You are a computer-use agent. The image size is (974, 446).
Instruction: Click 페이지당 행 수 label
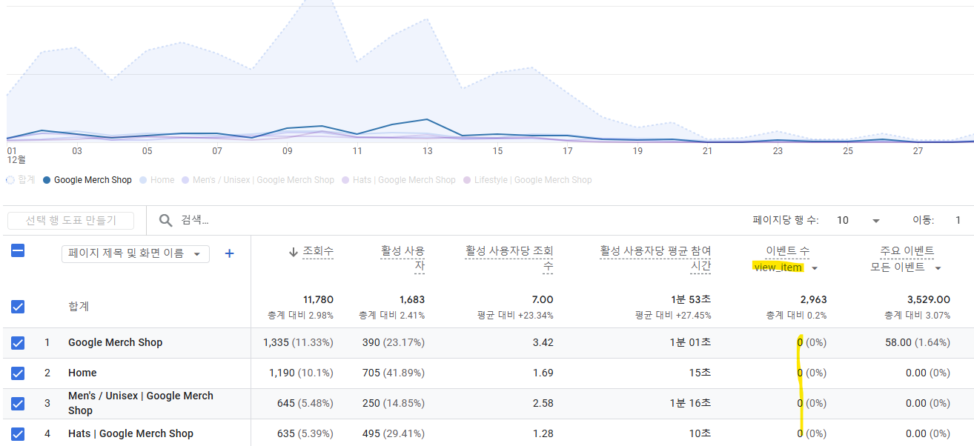786,220
